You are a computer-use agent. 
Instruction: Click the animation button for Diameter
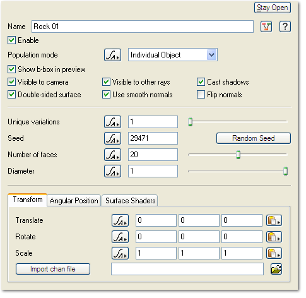click(x=112, y=171)
